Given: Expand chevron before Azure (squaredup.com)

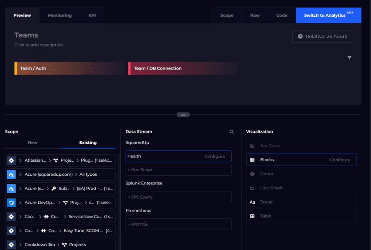Looking at the screenshot, I should pos(21,174).
